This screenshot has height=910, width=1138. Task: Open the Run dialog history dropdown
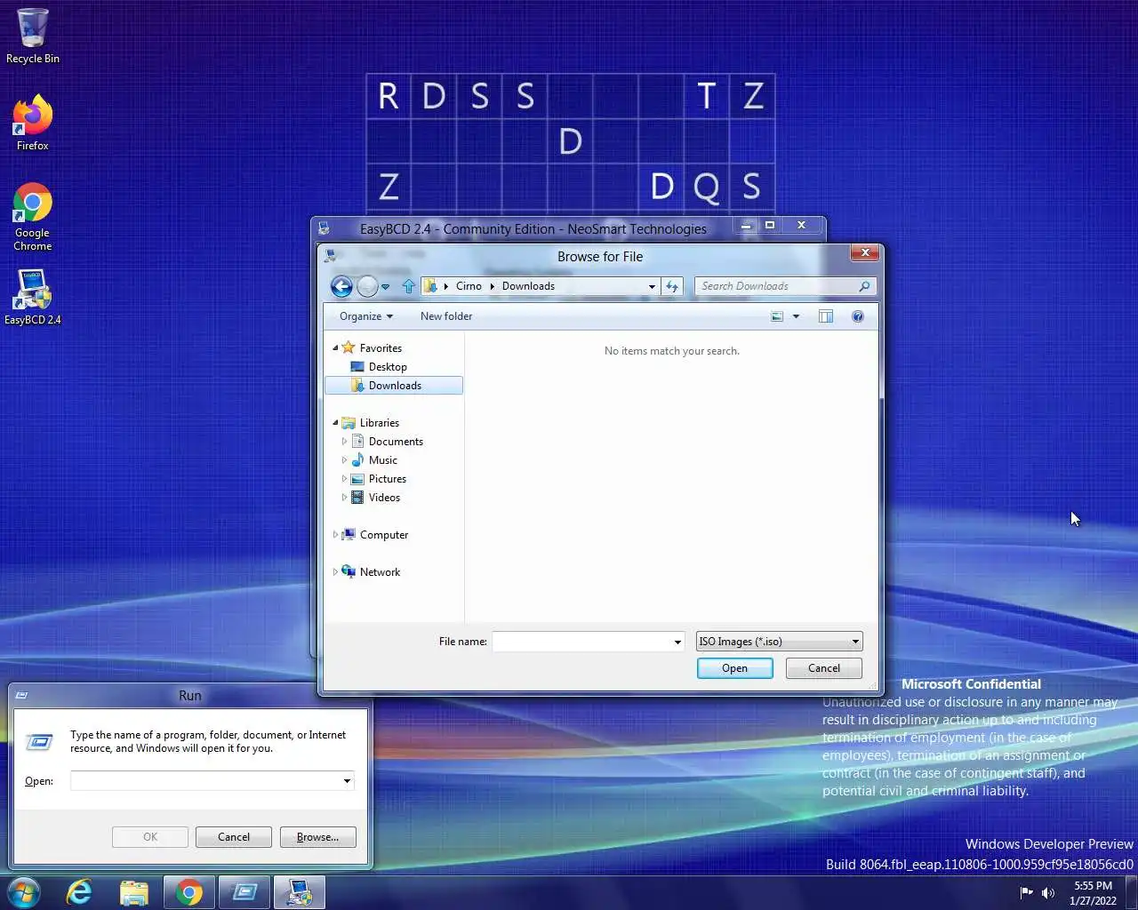[x=347, y=781]
